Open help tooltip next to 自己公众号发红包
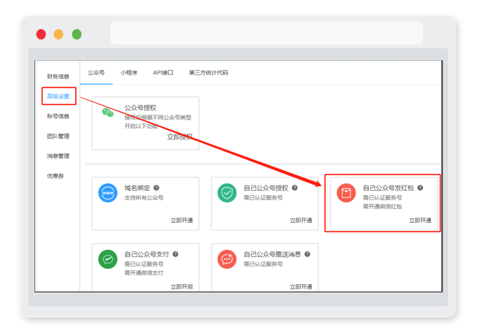 click(420, 188)
